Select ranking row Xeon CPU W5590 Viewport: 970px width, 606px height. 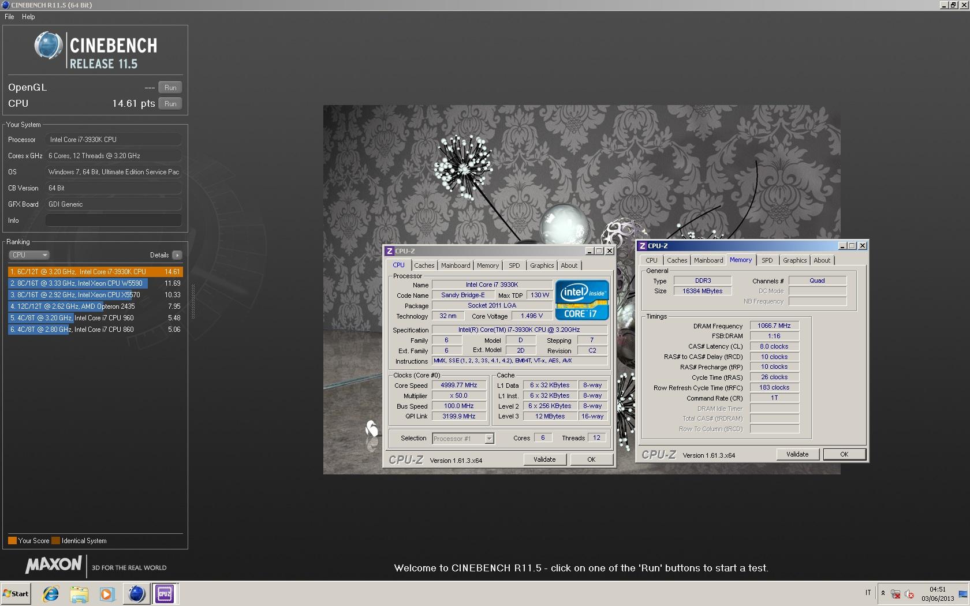pos(95,283)
